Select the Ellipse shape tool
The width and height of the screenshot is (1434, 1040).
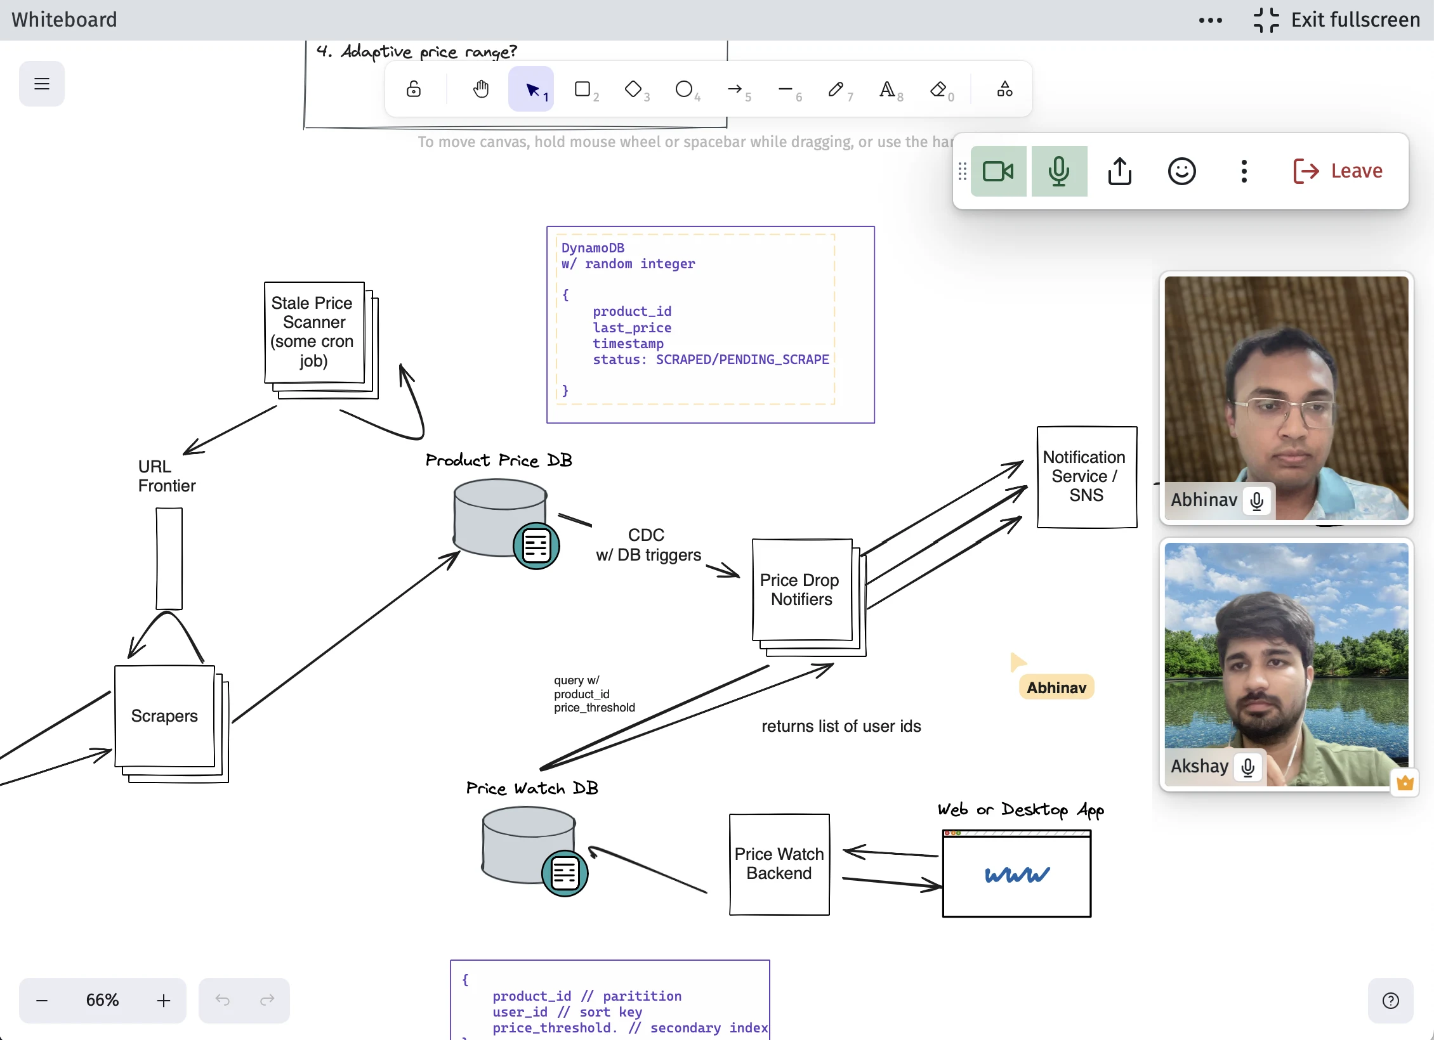coord(684,89)
